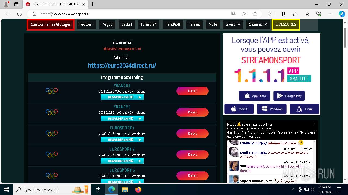
Task: Select the Handball menu item
Action: (173, 24)
